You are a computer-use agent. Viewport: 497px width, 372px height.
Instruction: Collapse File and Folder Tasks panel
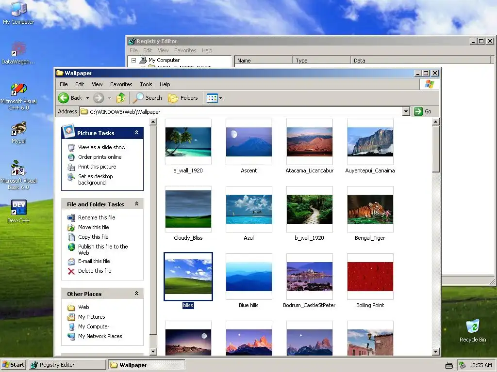136,204
